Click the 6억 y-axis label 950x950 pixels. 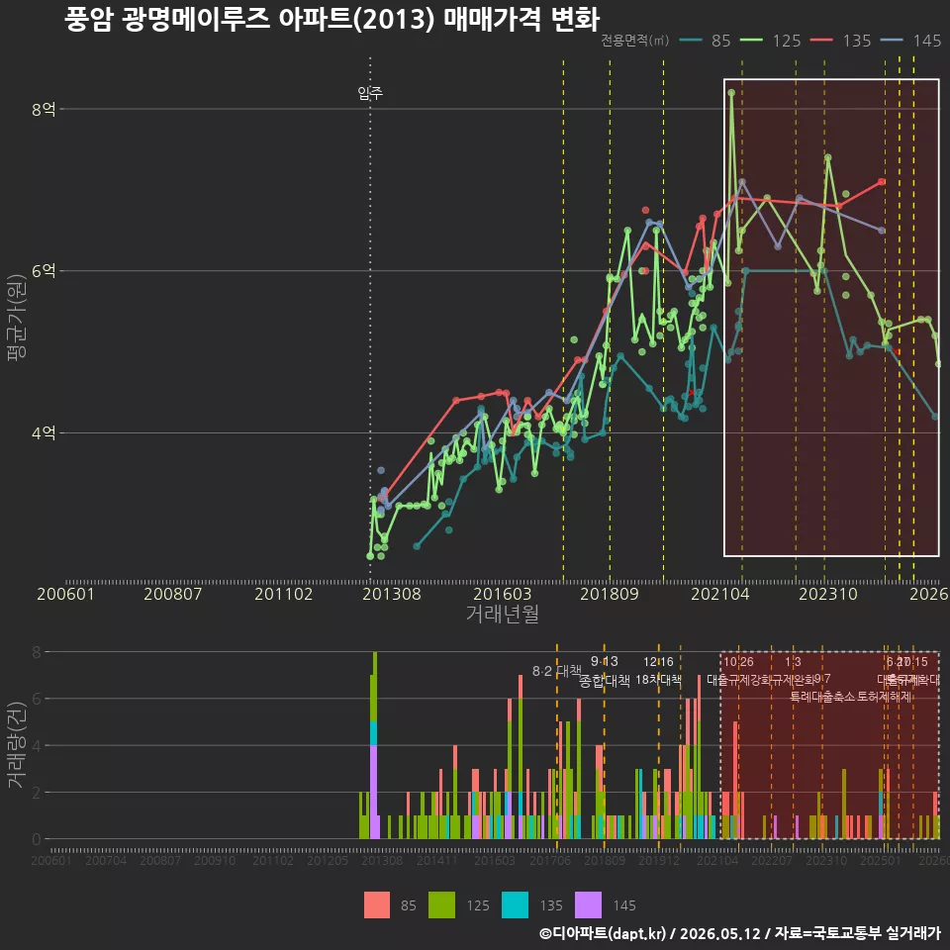[44, 271]
